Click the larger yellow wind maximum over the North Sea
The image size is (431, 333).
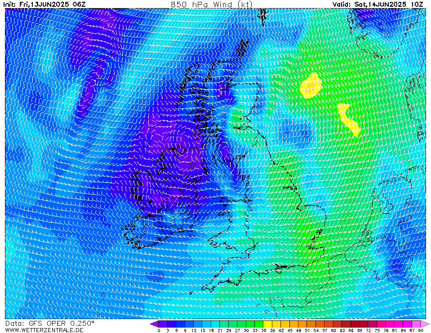[x=311, y=85]
